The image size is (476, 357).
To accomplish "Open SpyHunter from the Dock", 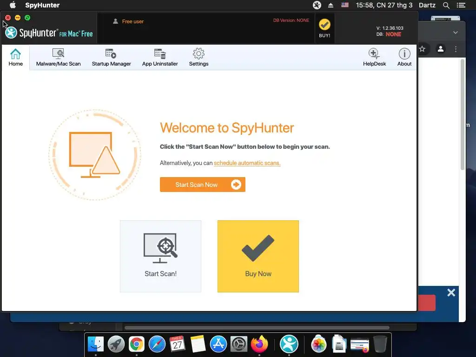I will (289, 344).
